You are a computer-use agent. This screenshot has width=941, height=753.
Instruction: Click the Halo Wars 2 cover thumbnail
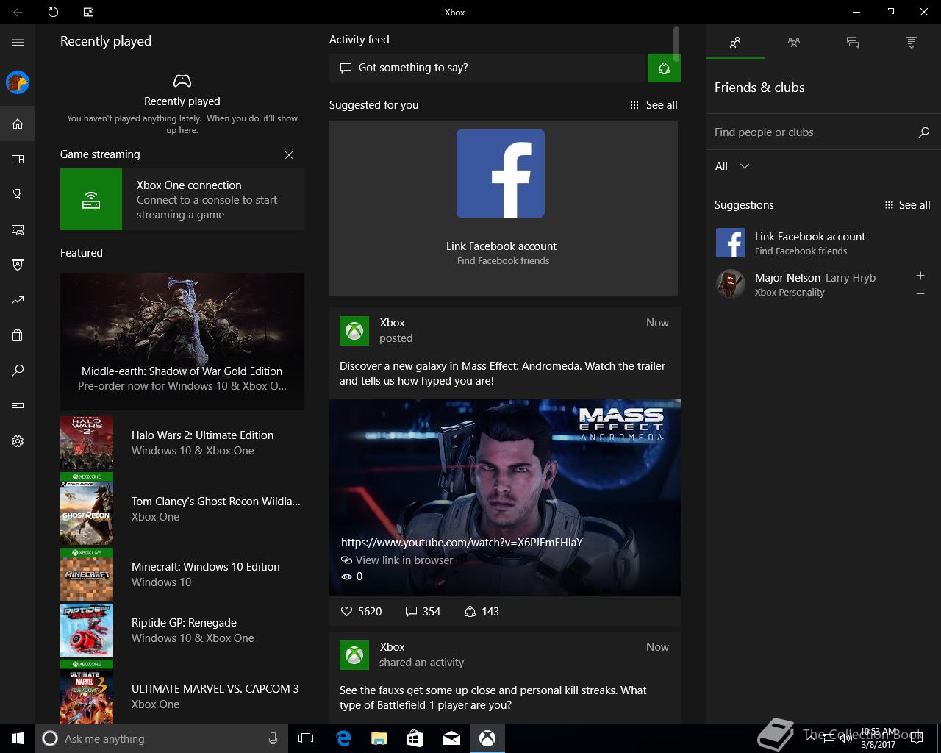point(87,443)
